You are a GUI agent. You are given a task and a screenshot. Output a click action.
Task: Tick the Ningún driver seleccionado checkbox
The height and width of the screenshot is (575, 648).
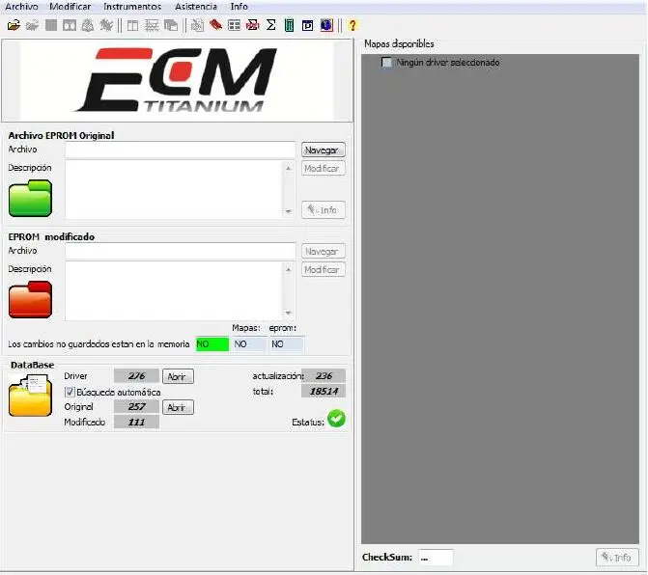[x=387, y=63]
